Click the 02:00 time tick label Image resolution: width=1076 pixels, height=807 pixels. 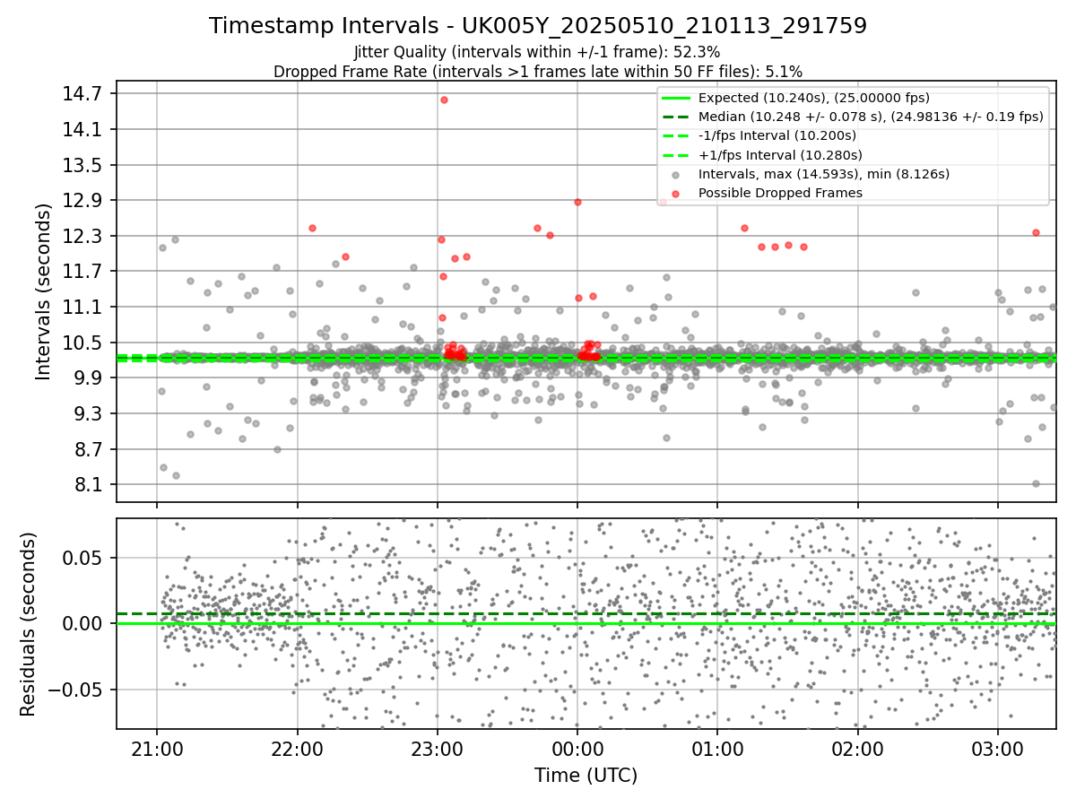tap(858, 748)
